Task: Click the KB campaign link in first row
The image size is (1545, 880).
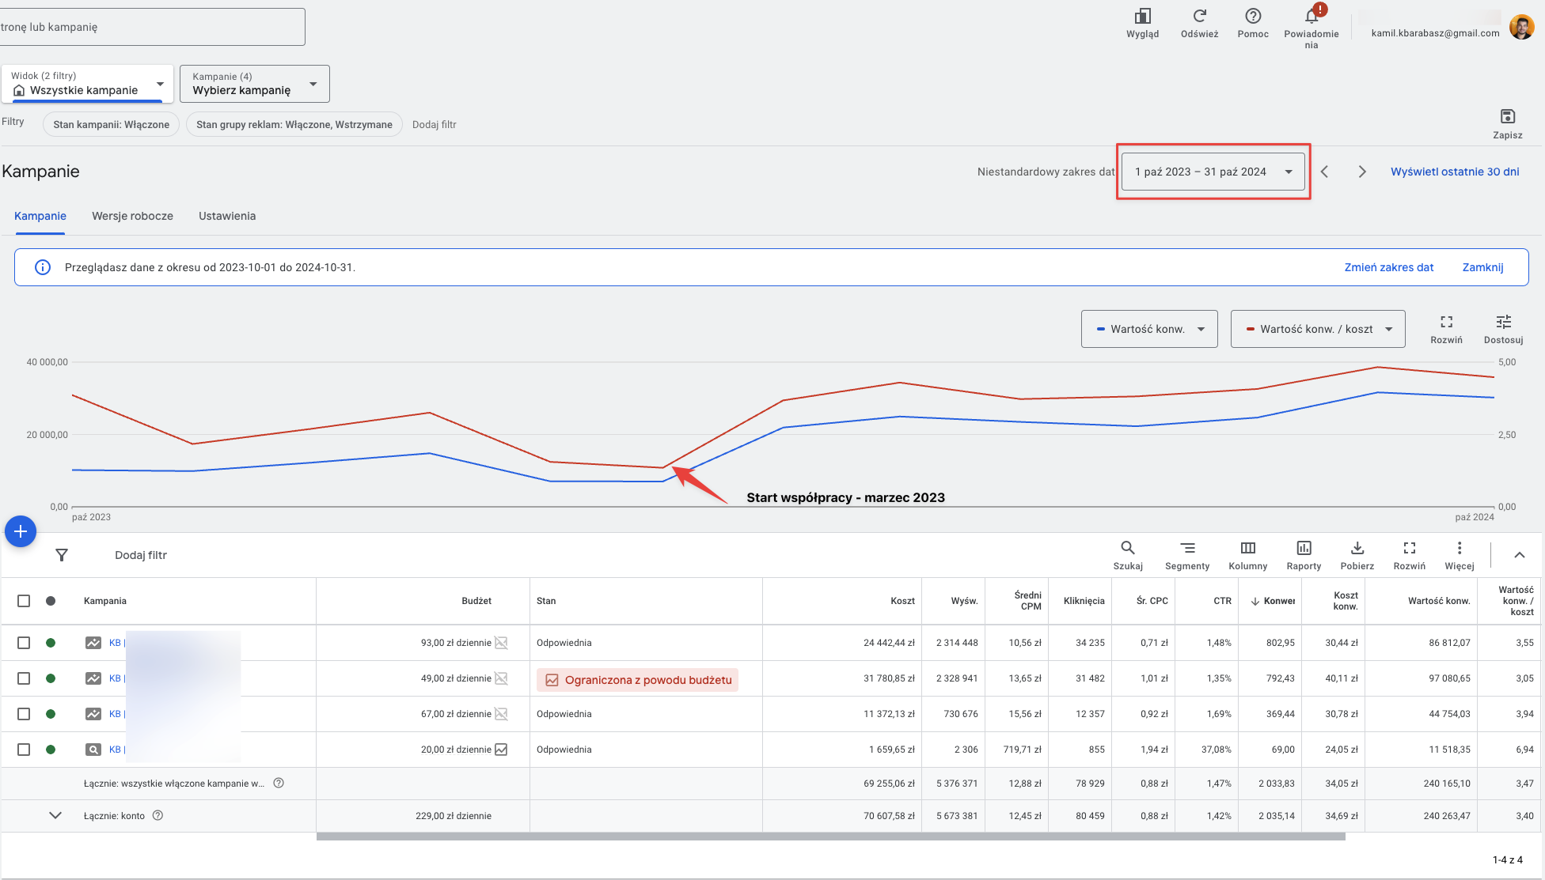Action: pos(115,643)
